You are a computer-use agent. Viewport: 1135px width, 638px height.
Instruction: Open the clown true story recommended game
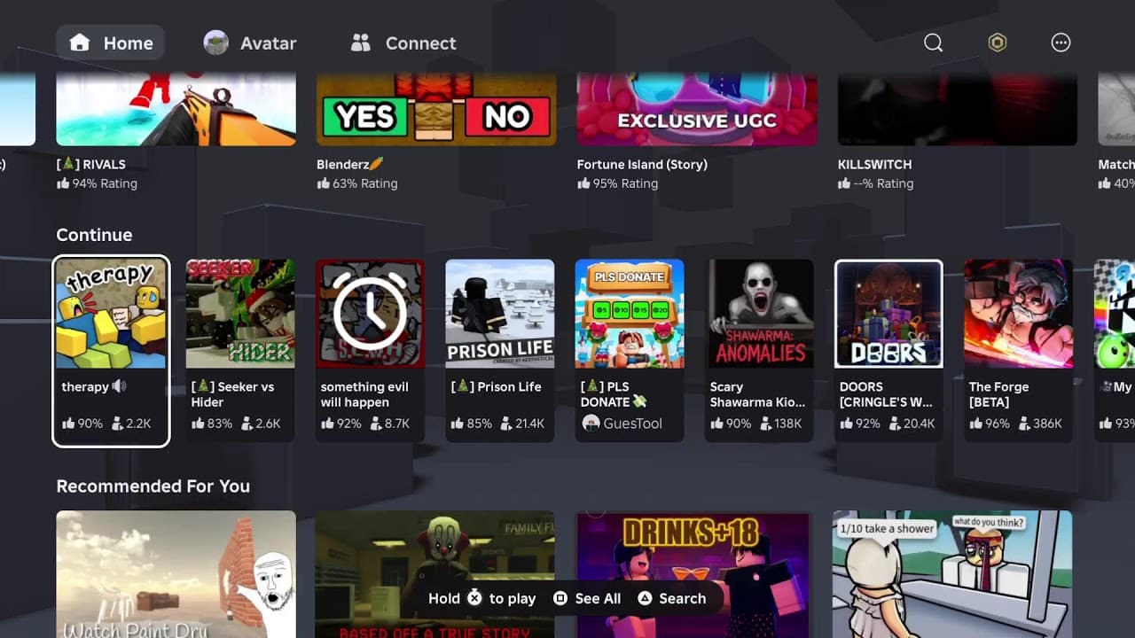click(434, 574)
